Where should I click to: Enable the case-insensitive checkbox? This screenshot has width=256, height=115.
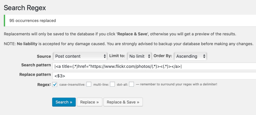point(89,84)
